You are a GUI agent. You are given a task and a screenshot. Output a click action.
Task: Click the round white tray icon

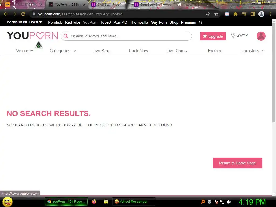tap(209, 202)
